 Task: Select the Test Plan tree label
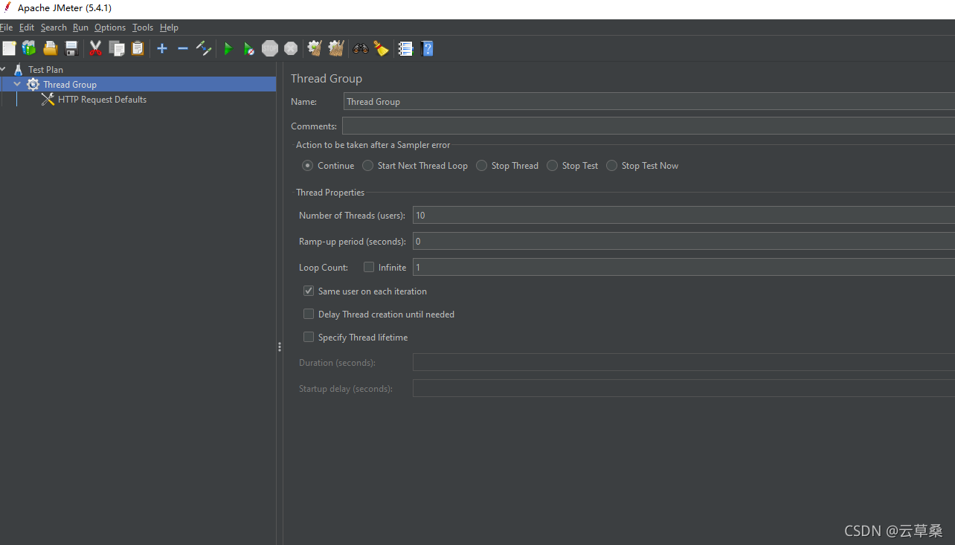click(45, 70)
